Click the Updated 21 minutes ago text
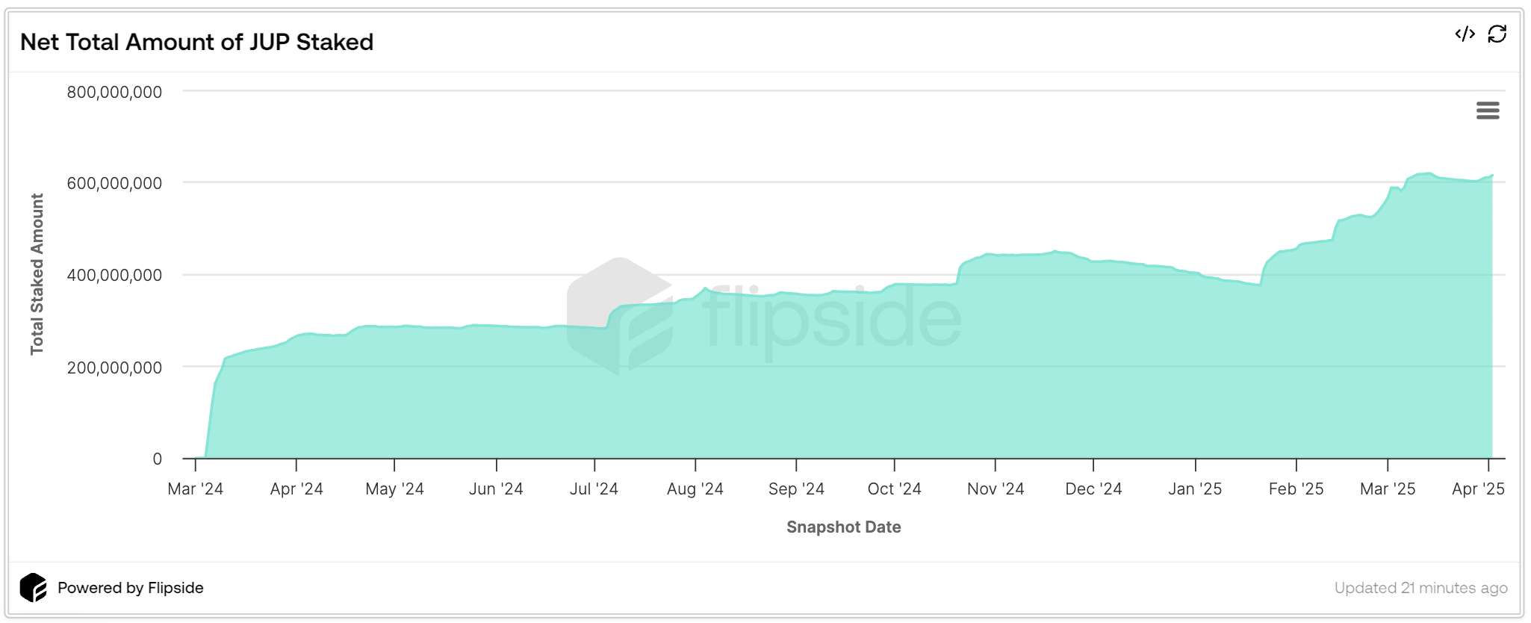Image resolution: width=1531 pixels, height=623 pixels. tap(1420, 588)
